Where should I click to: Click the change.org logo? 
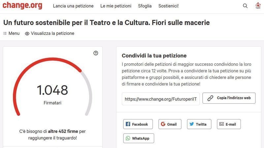coord(22,5)
